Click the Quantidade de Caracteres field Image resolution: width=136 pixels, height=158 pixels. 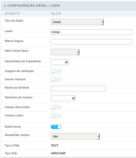point(60,62)
